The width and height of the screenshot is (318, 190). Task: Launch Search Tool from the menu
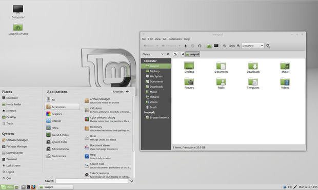108,166
